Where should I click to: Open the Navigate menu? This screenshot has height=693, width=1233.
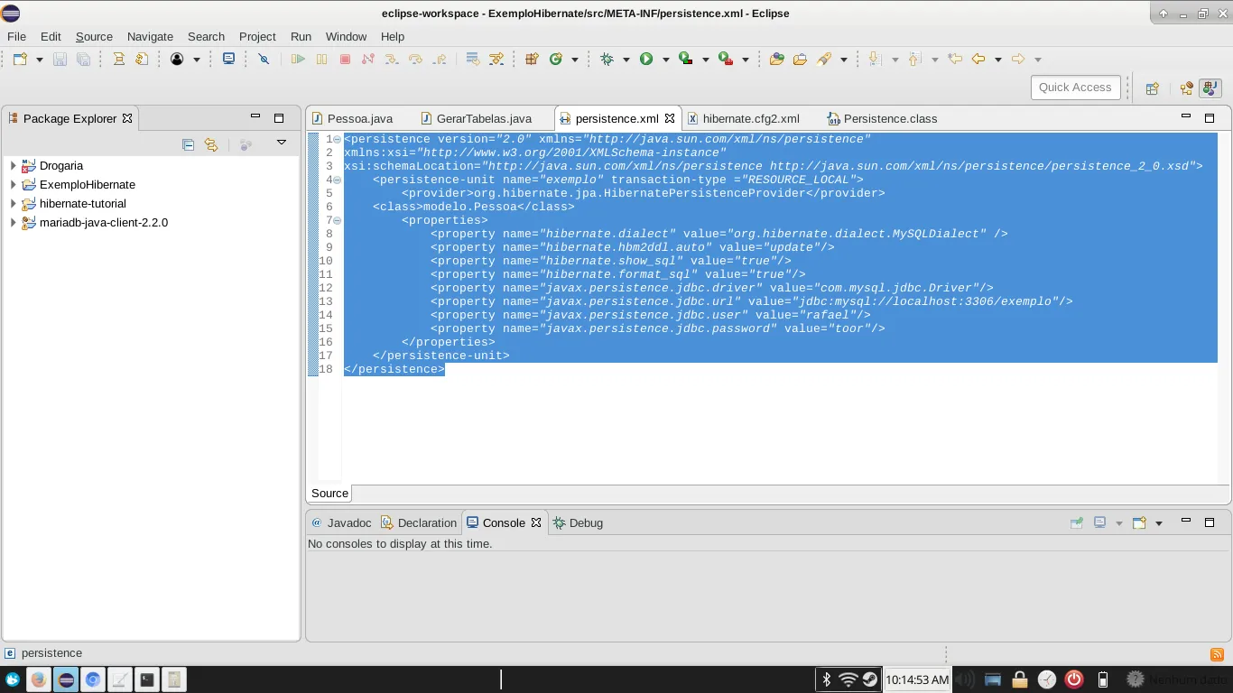click(x=150, y=37)
